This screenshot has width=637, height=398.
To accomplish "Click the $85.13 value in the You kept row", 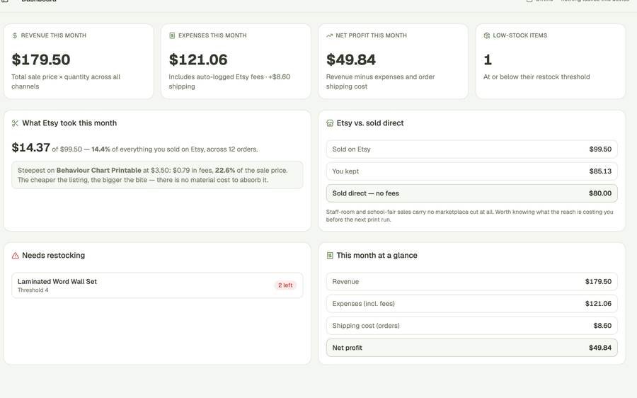I will [600, 171].
